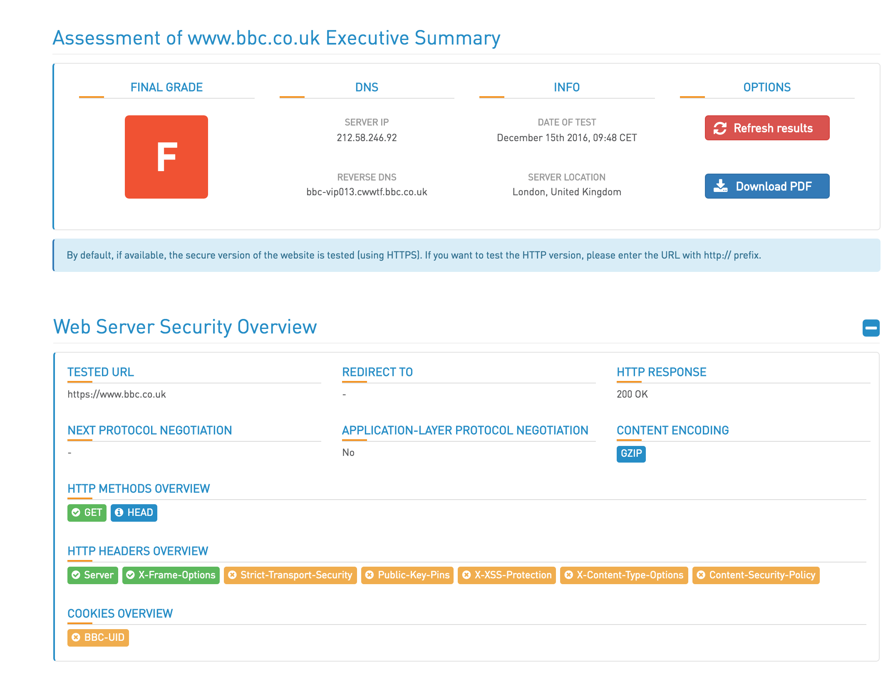This screenshot has height=687, width=893.
Task: Click the DNS heading
Action: 367,87
